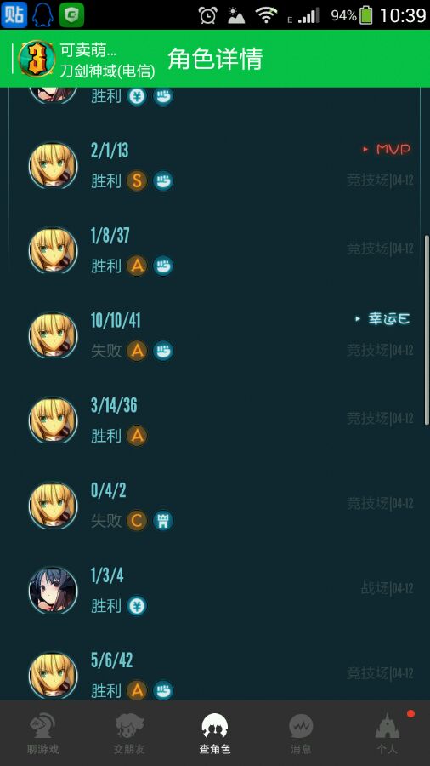Open the QQ penguin notification in the status bar

point(42,15)
